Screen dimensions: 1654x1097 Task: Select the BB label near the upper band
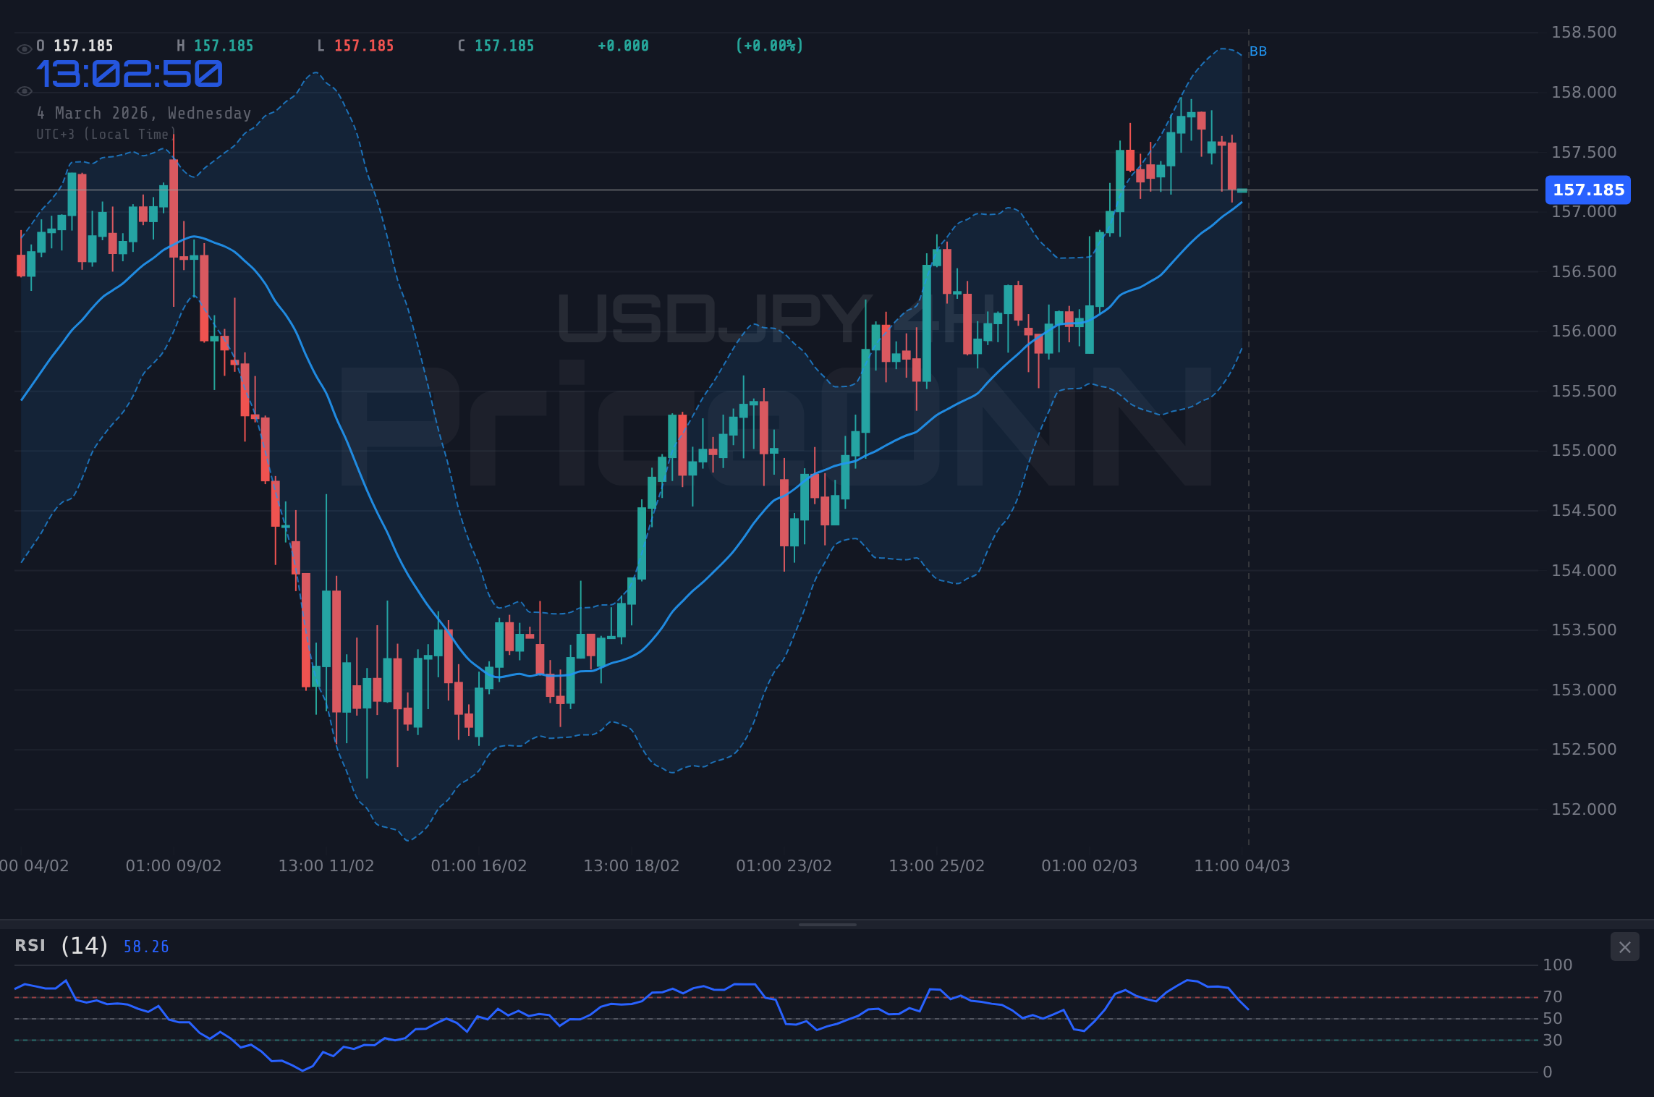[x=1258, y=51]
